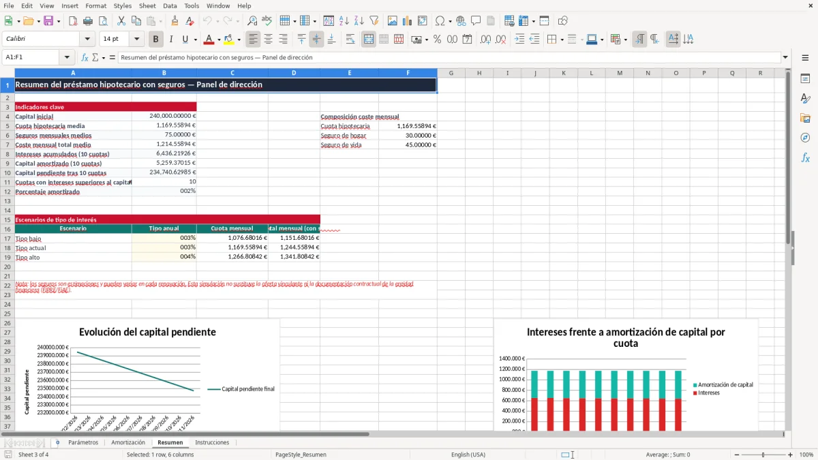Click the zoom in plus button

coord(790,455)
